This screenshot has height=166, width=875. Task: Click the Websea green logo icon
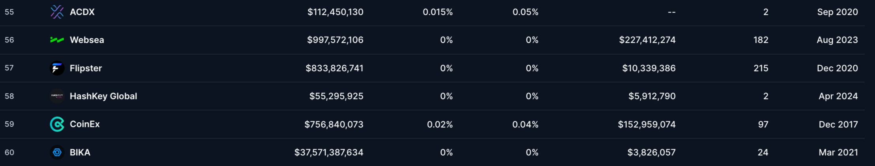tap(57, 40)
